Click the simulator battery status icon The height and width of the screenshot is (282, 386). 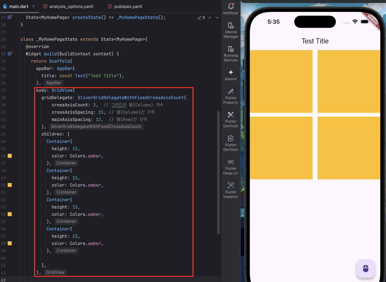point(365,22)
